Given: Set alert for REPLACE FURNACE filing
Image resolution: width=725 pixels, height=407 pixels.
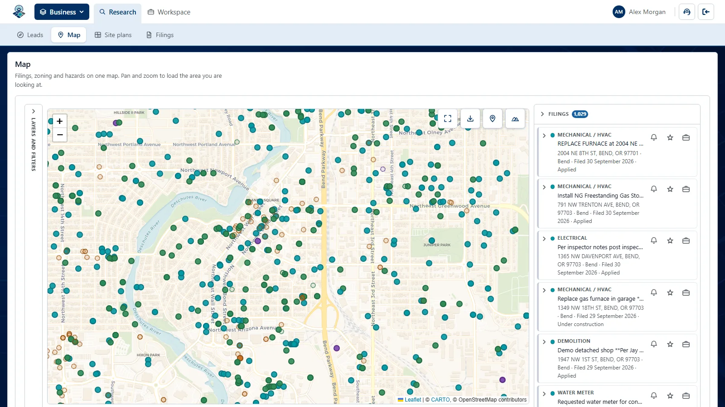Looking at the screenshot, I should tap(654, 137).
